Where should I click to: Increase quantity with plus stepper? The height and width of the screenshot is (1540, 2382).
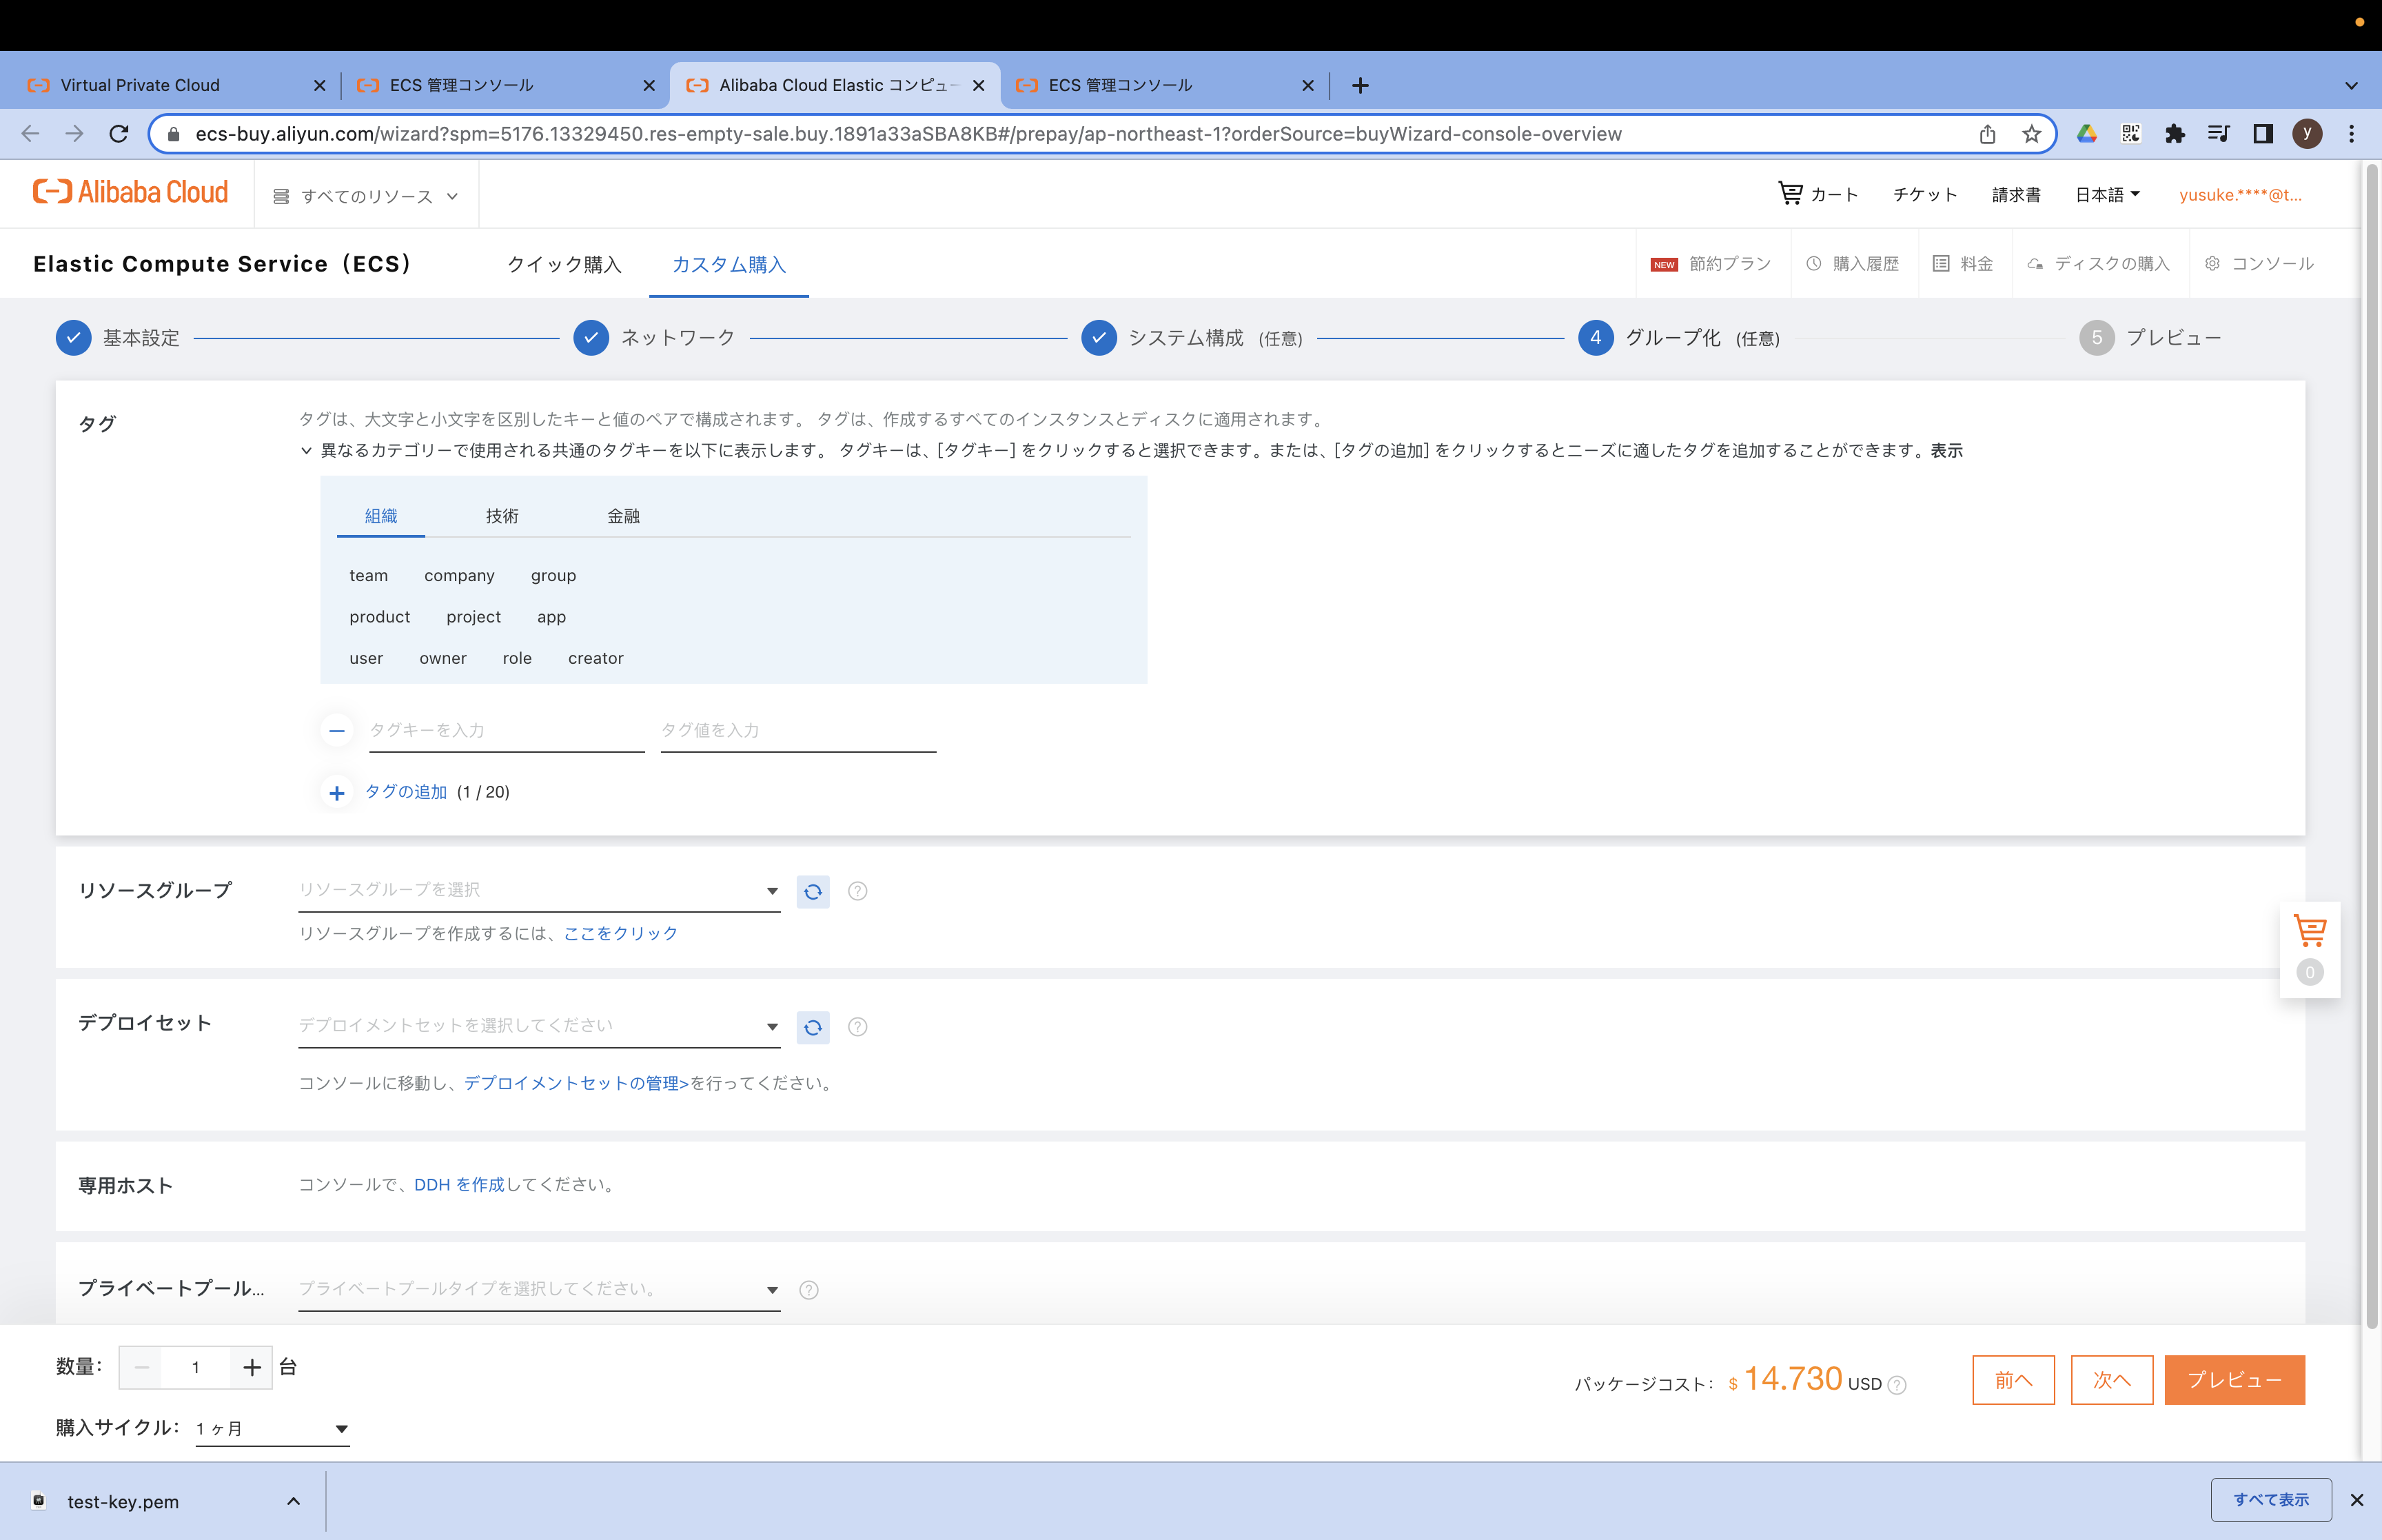pyautogui.click(x=252, y=1367)
